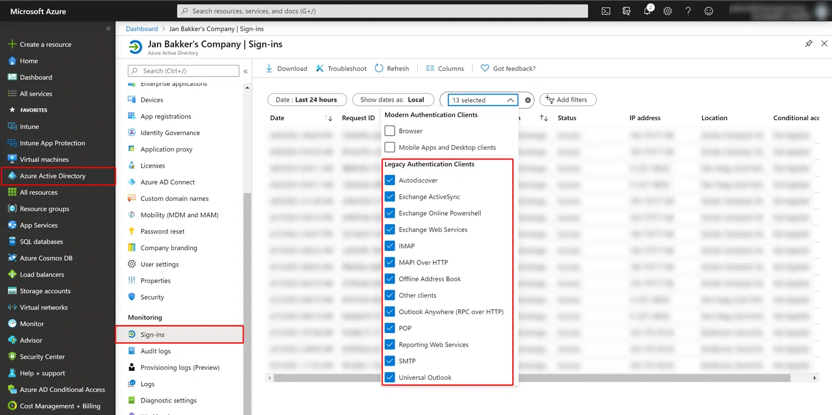Pin the Sign-ins blade to dashboard
Viewport: 832px width, 415px height.
point(809,44)
